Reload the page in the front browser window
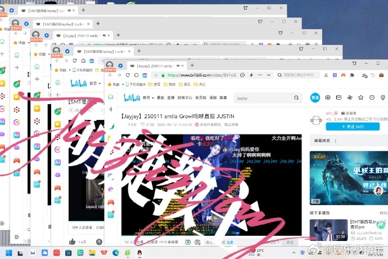 coord(128,75)
